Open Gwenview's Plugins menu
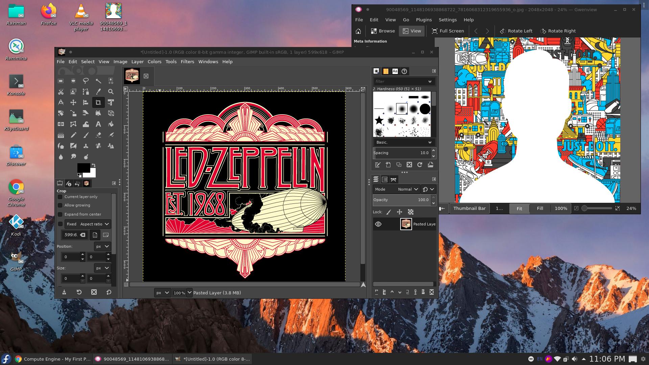The image size is (649, 365). [x=424, y=20]
